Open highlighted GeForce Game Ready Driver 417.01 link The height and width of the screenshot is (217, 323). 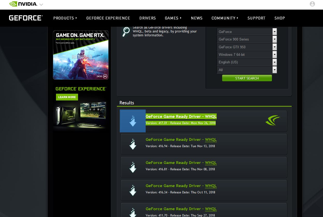[x=181, y=117]
